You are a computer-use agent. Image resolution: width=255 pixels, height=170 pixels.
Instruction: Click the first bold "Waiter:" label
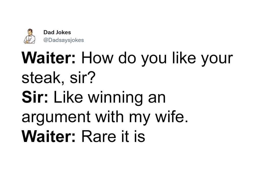(x=49, y=58)
